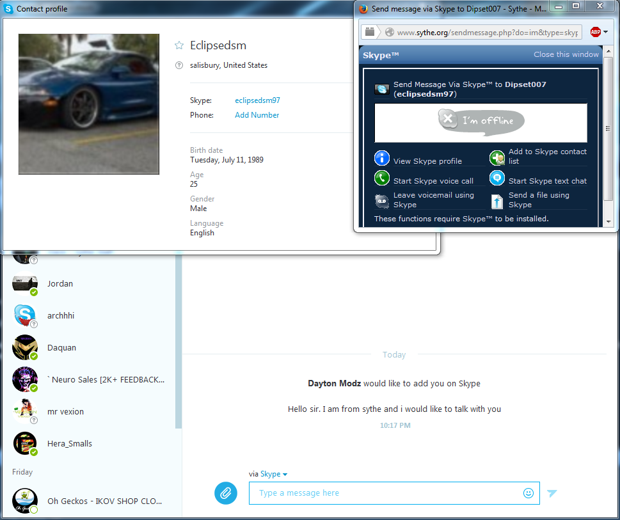The height and width of the screenshot is (520, 620).
Task: Click the AdBlock Plus icon in Firefox
Action: coord(596,32)
